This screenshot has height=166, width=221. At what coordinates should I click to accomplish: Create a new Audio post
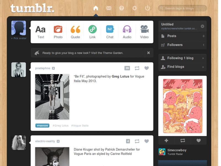(x=127, y=32)
